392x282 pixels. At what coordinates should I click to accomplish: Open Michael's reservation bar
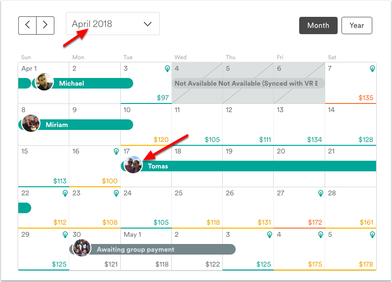83,83
